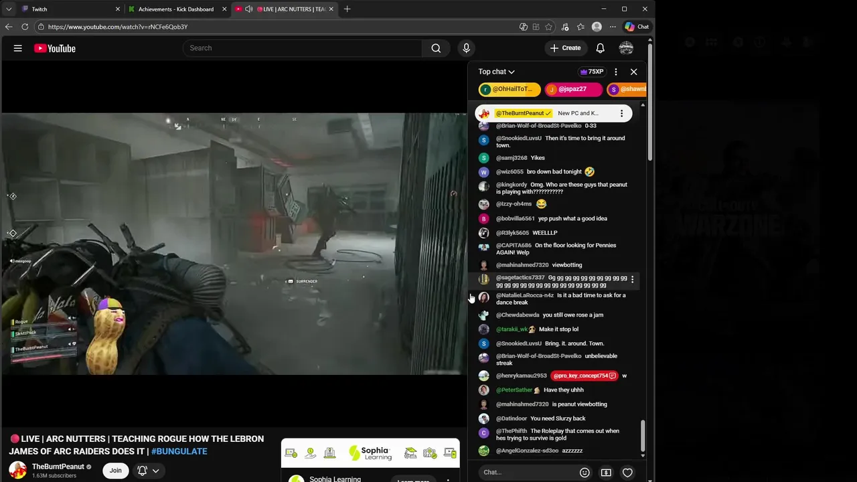Viewport: 857px width, 482px height.
Task: Click username @NatalieLaRocca-n4z in chat
Action: [x=525, y=295]
